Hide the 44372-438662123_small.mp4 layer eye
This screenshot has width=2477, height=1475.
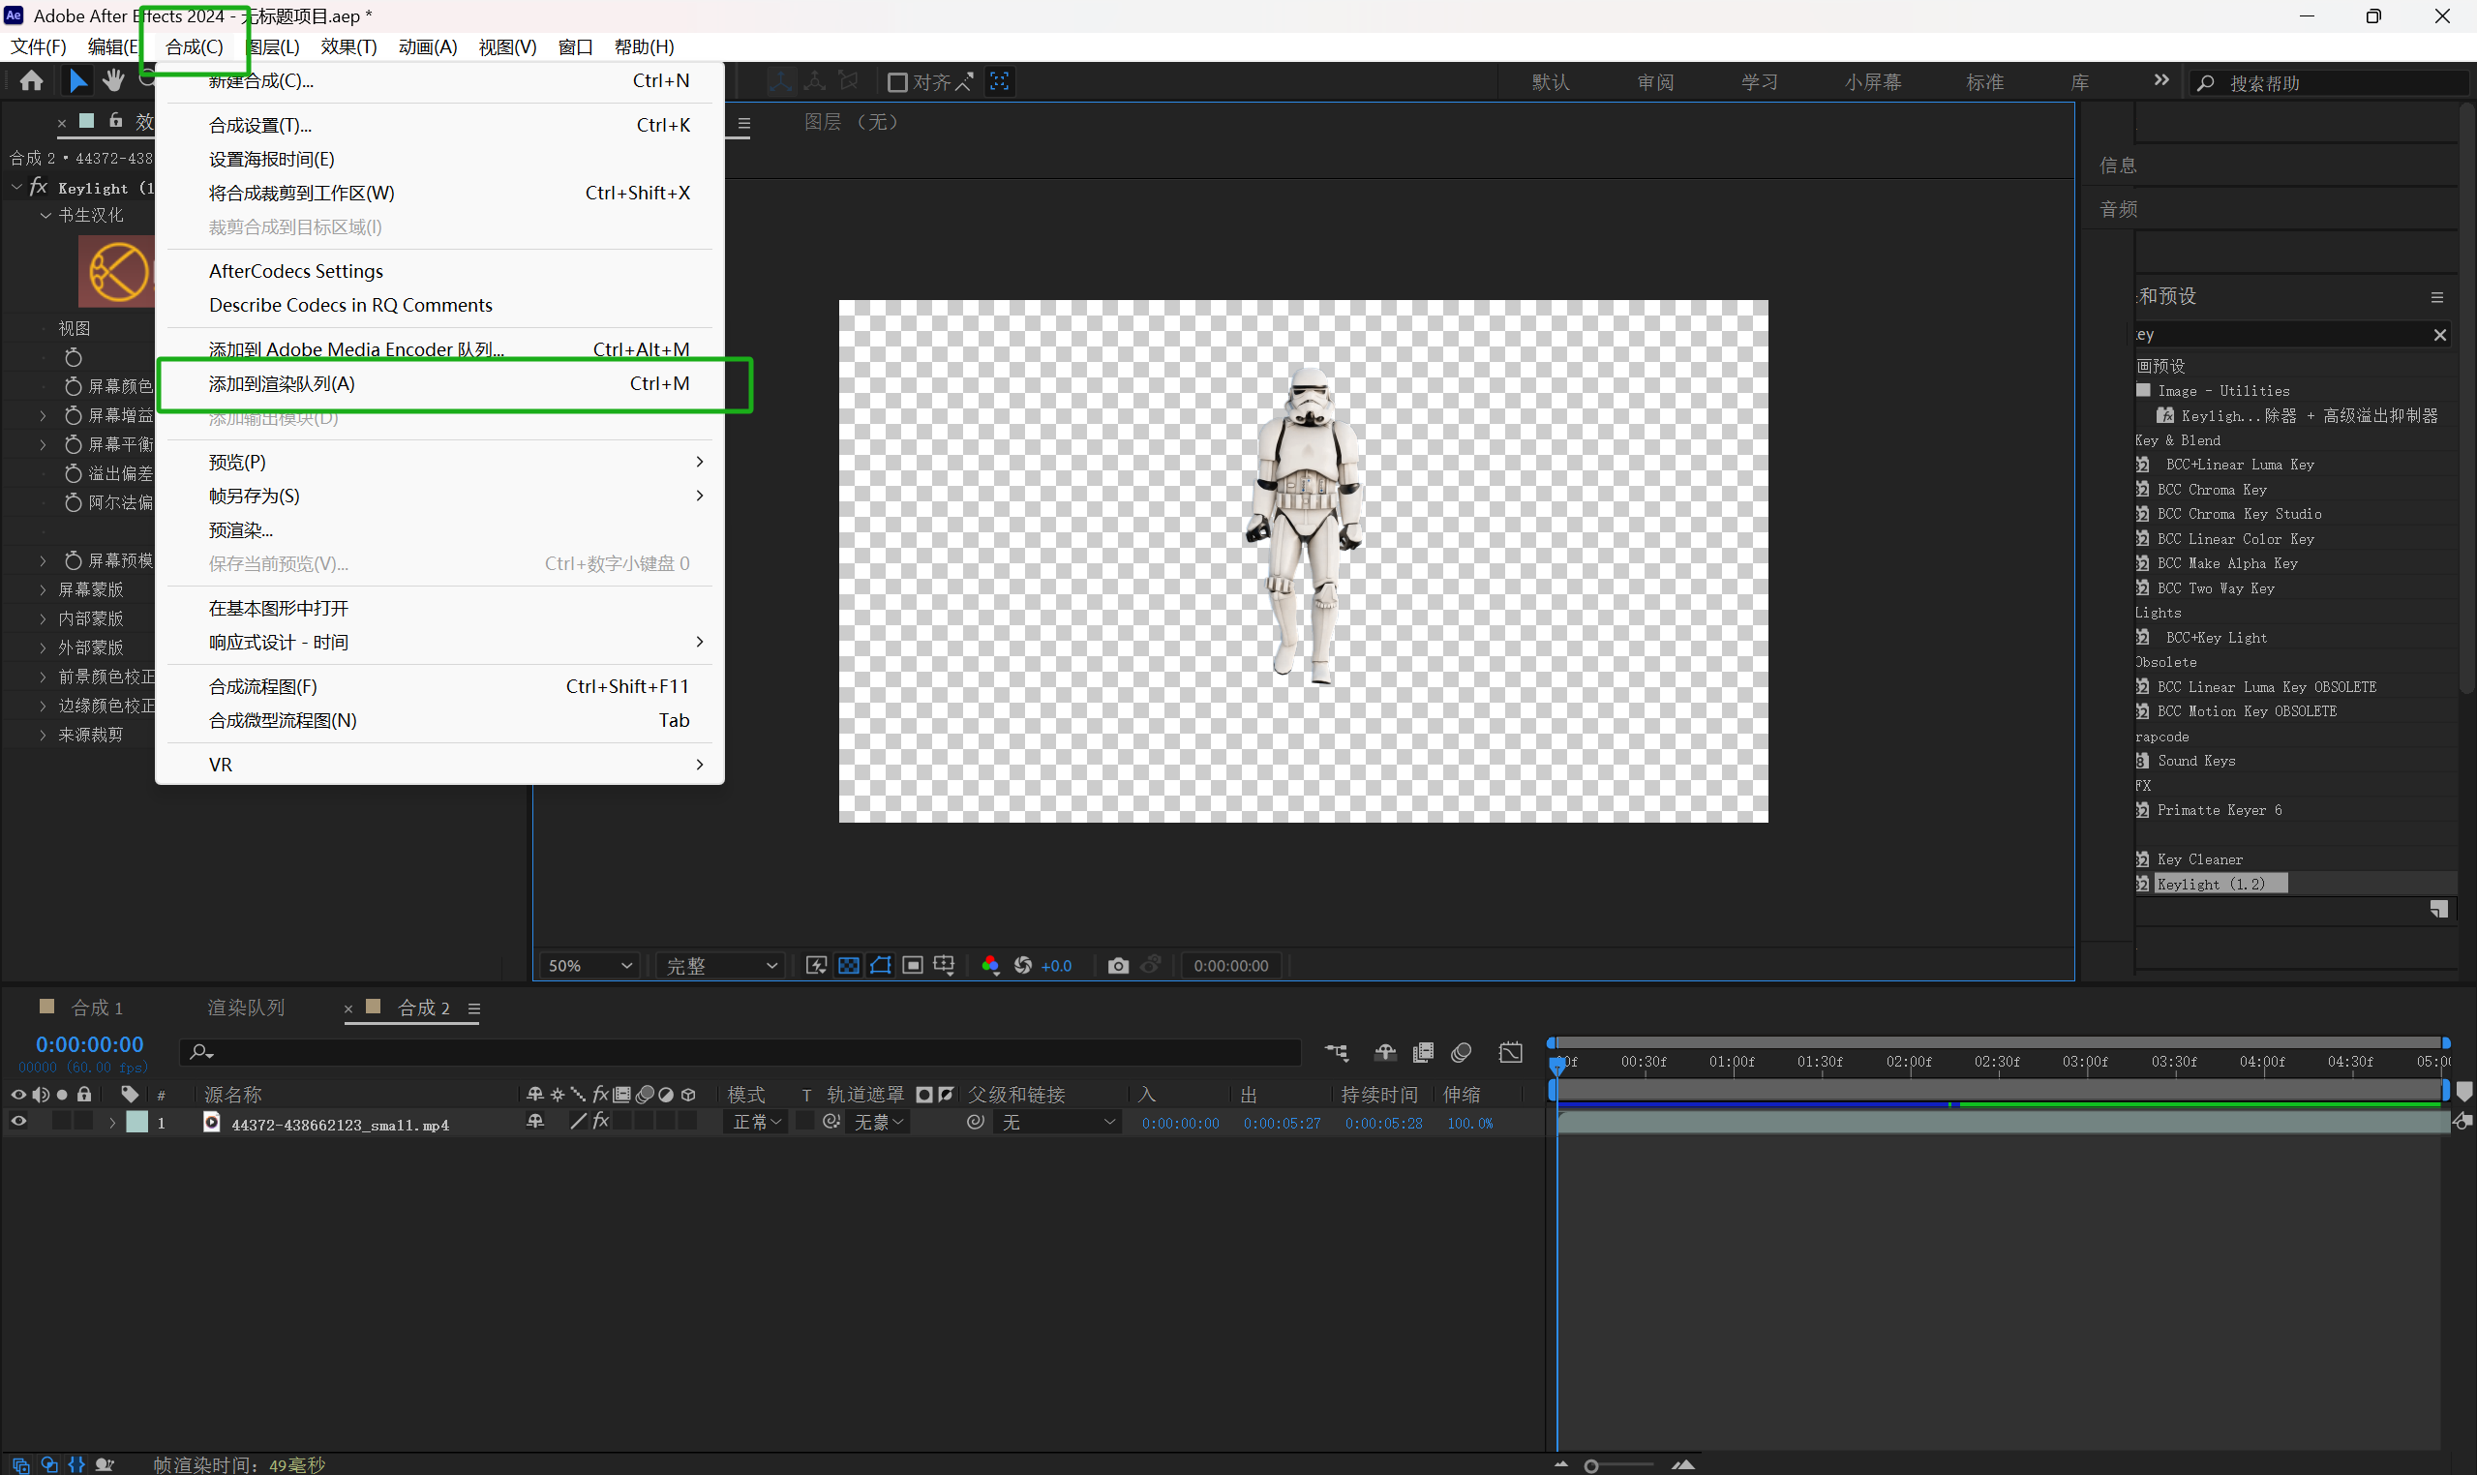(17, 1122)
